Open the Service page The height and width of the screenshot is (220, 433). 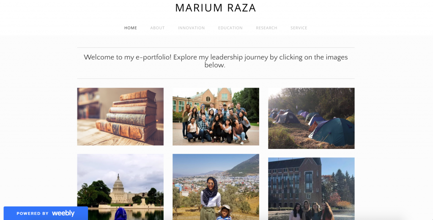point(299,28)
